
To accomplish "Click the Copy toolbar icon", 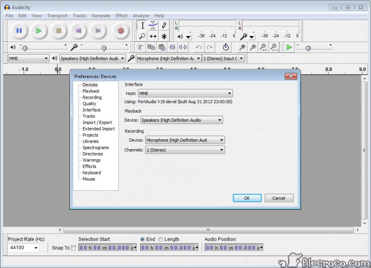I will click(151, 48).
